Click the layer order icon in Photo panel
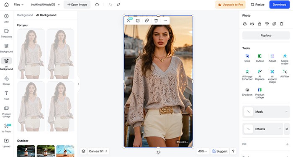Viewport: 293px width, 157px height. pyautogui.click(x=244, y=24)
